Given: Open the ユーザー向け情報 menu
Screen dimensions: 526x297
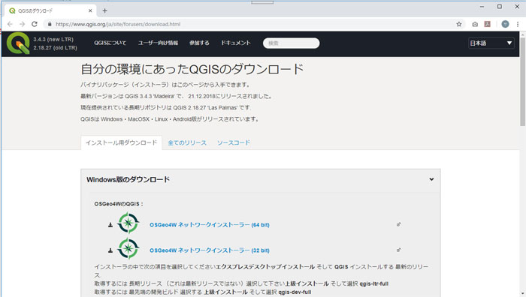Looking at the screenshot, I should point(158,43).
